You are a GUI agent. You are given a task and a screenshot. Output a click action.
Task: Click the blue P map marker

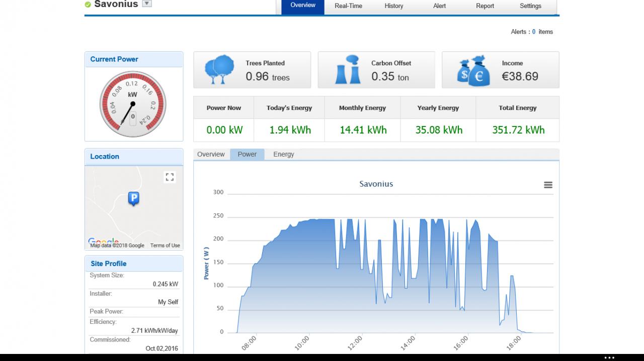[x=133, y=199]
